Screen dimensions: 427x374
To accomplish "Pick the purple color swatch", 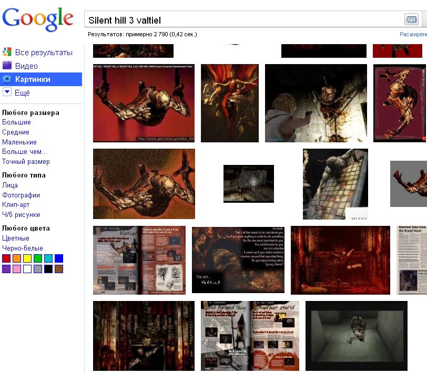I will [6, 269].
